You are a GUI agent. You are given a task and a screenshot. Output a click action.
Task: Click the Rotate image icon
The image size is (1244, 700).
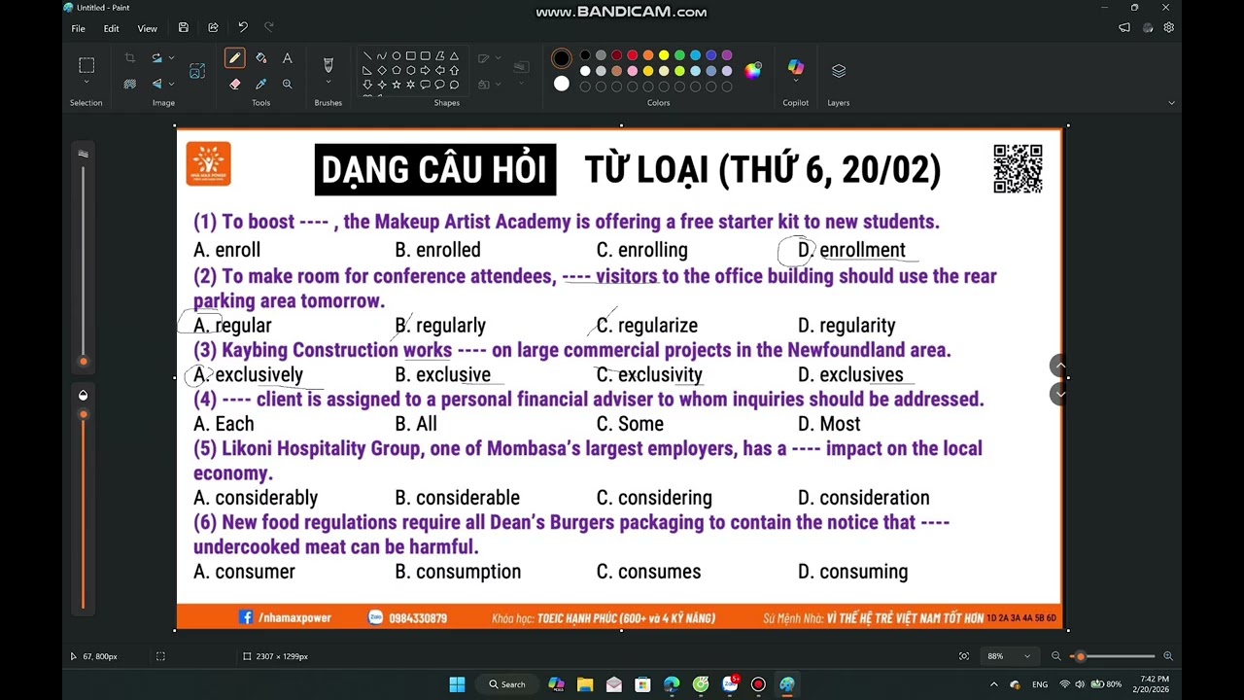tap(155, 58)
